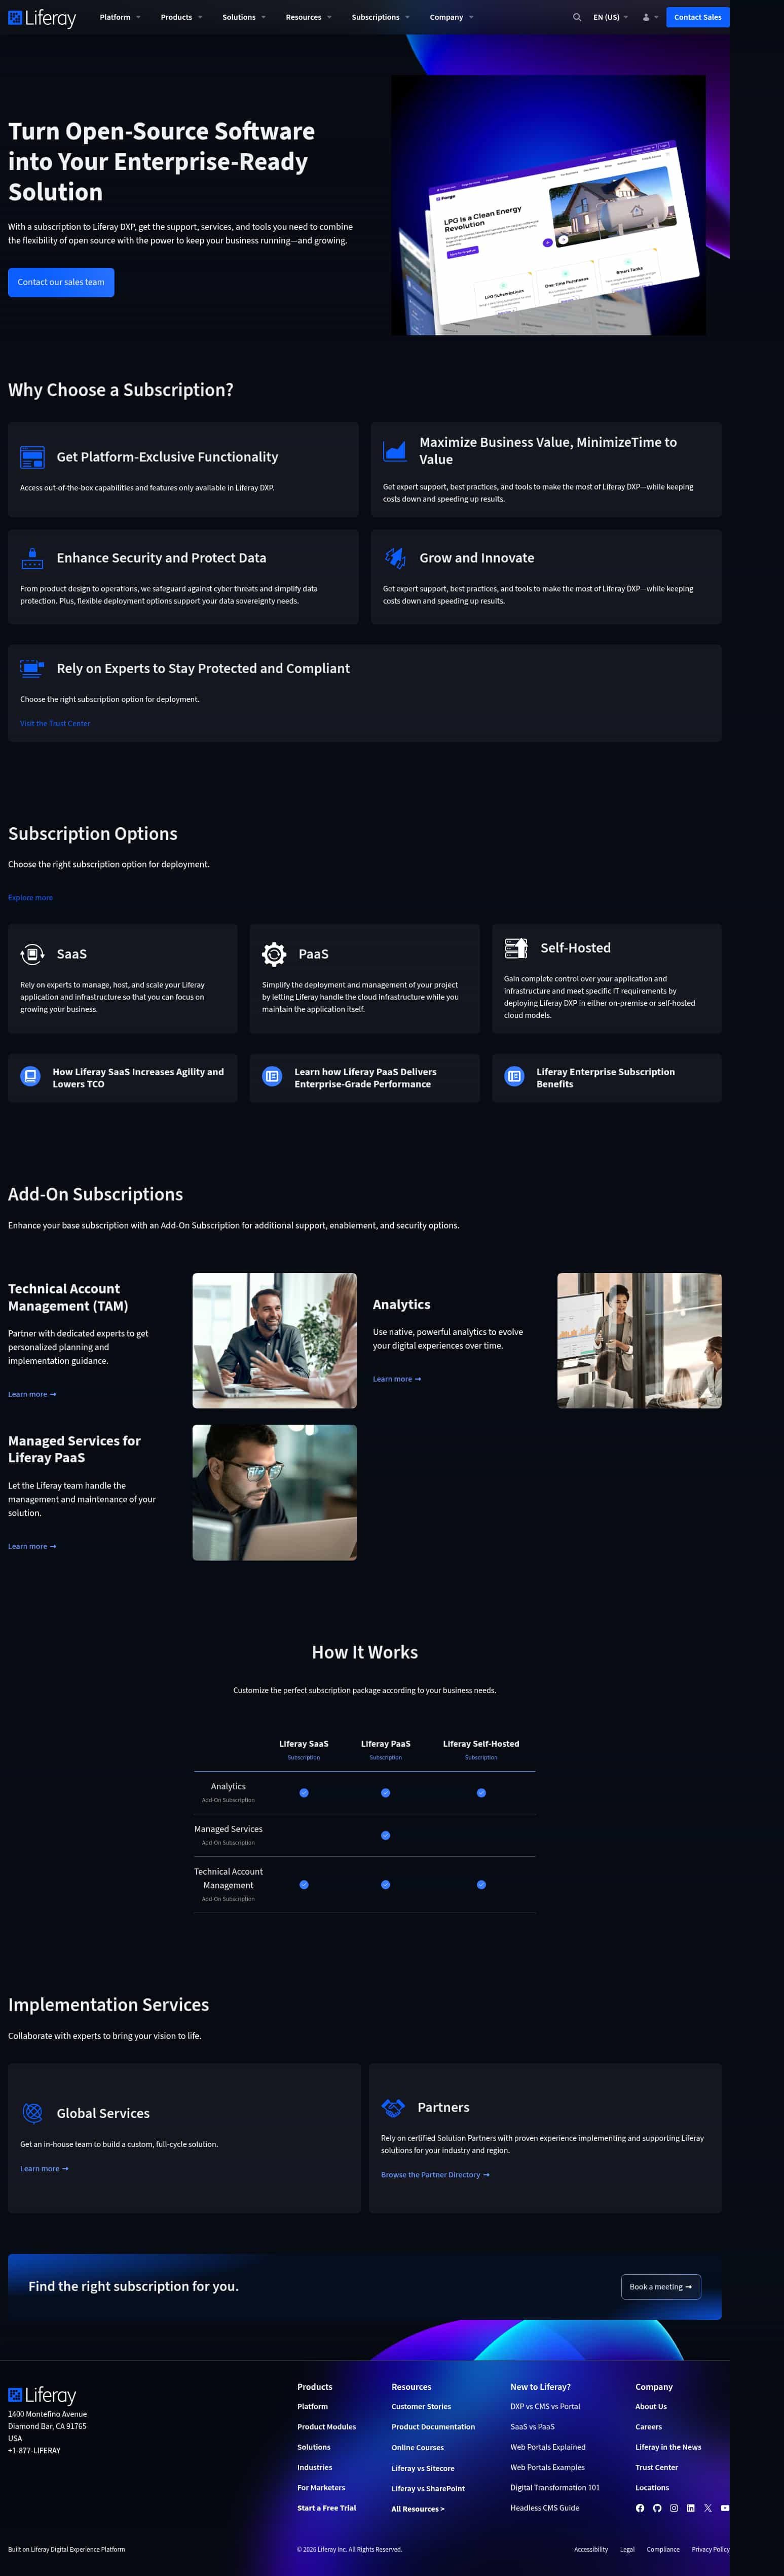The width and height of the screenshot is (784, 2576).
Task: Expand the Platform navigation dropdown
Action: pos(120,17)
